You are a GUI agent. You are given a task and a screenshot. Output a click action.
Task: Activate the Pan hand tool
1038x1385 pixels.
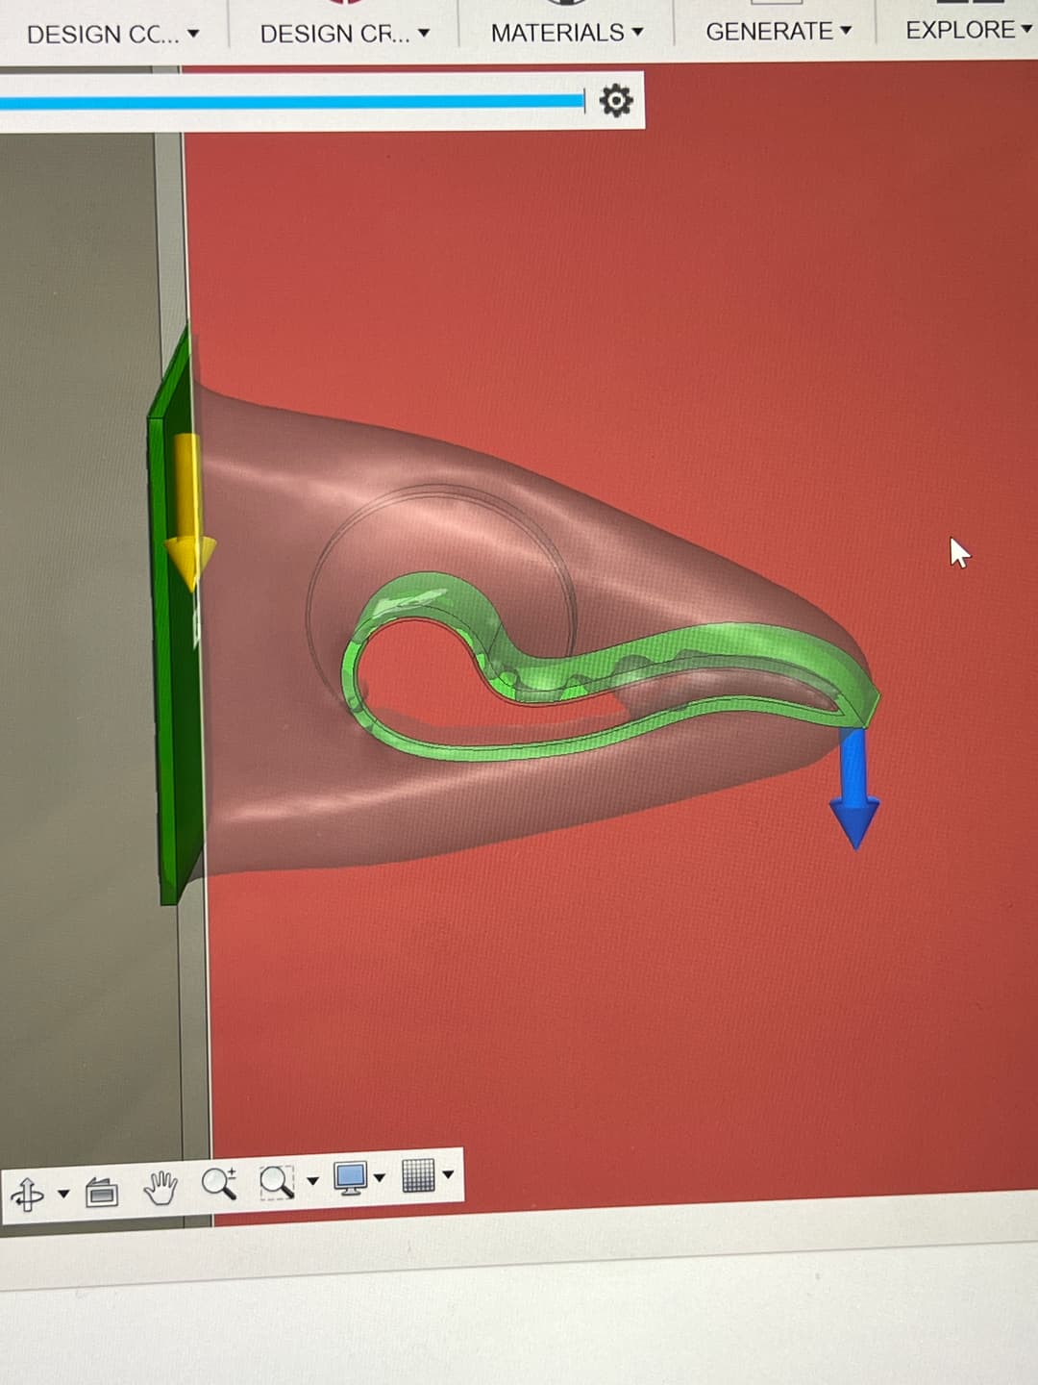click(161, 1188)
